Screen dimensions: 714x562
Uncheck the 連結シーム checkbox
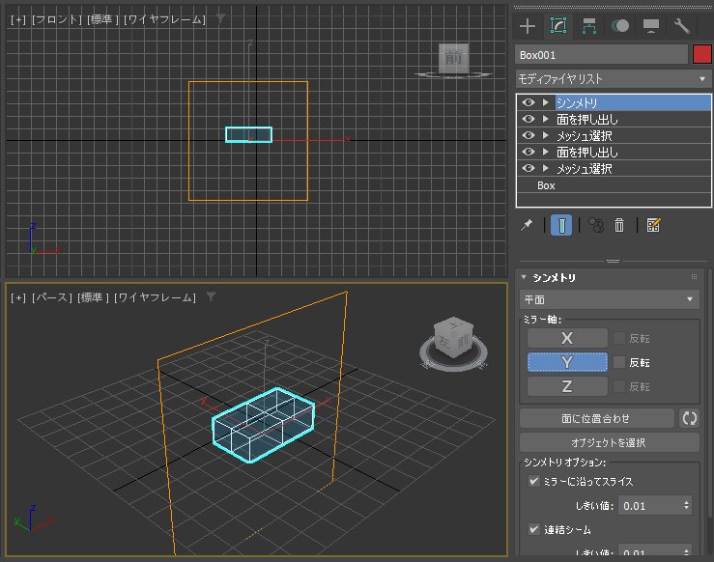pyautogui.click(x=533, y=529)
